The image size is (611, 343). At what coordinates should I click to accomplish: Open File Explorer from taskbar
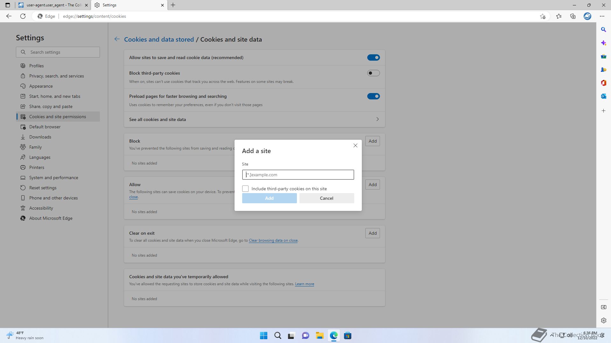click(x=320, y=336)
